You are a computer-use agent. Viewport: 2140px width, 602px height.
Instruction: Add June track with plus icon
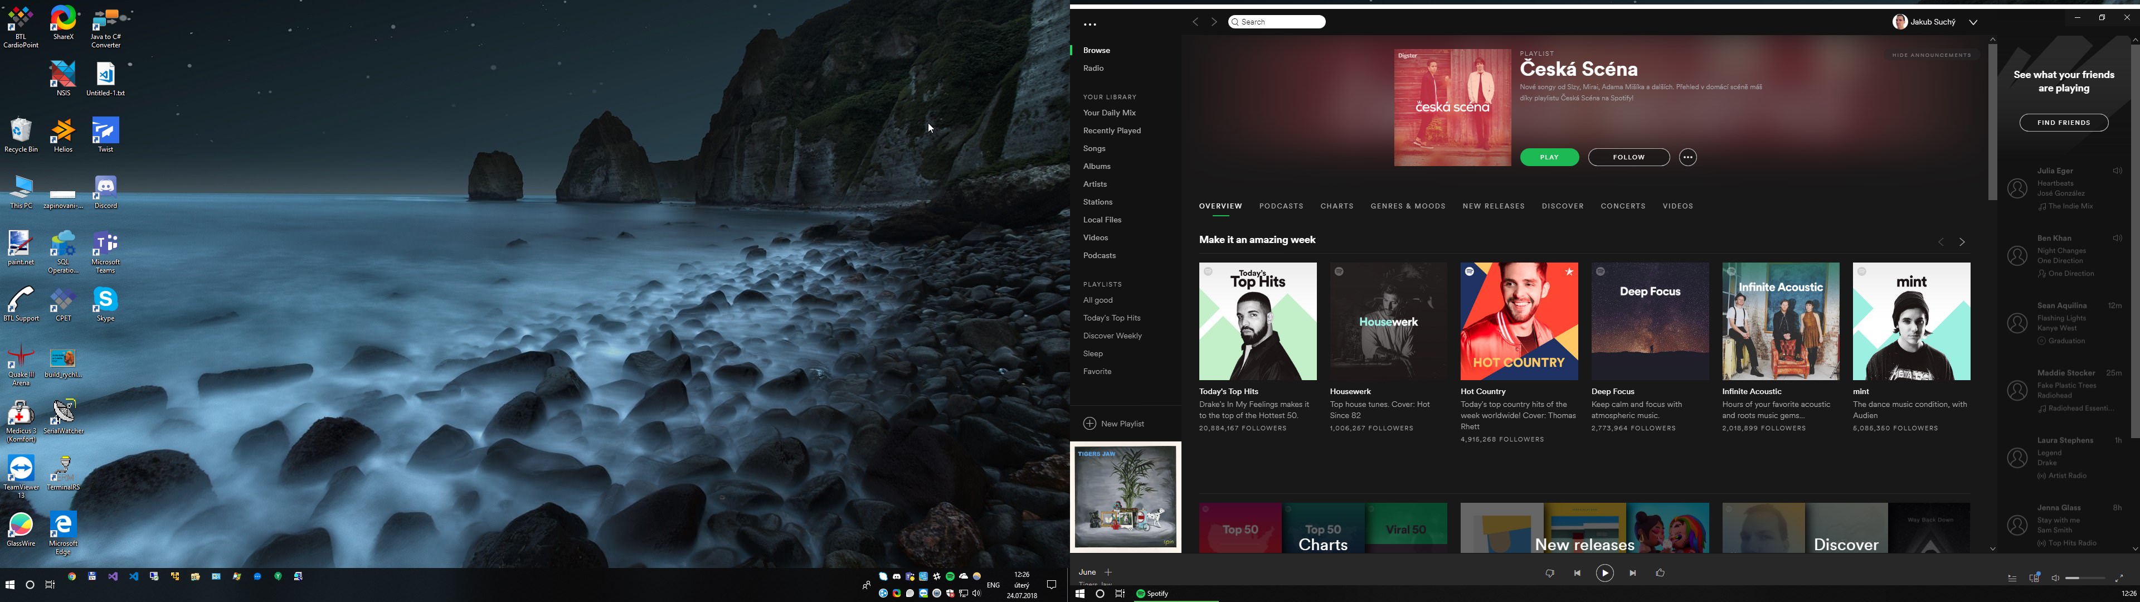click(x=1108, y=572)
